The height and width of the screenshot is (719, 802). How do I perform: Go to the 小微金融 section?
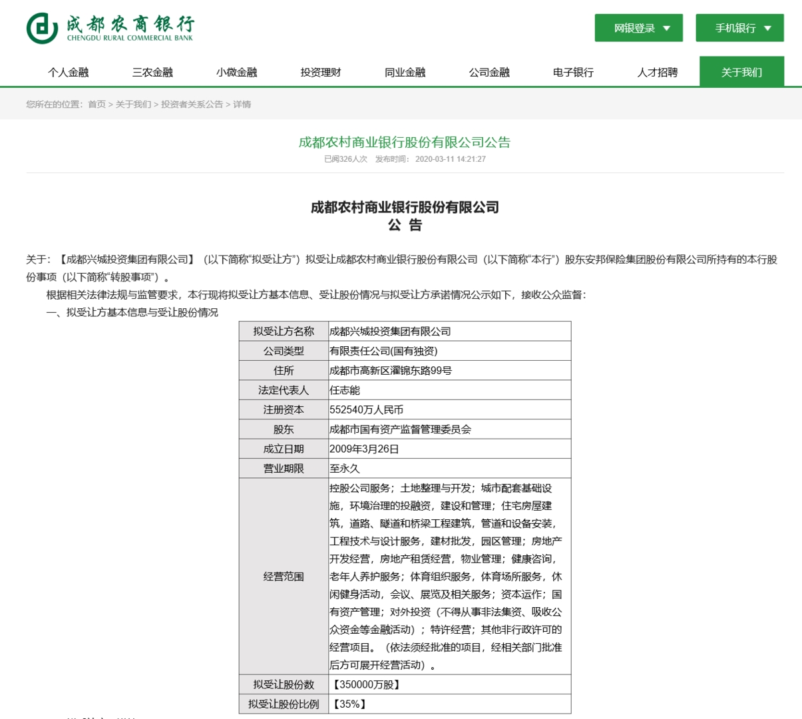coord(236,72)
